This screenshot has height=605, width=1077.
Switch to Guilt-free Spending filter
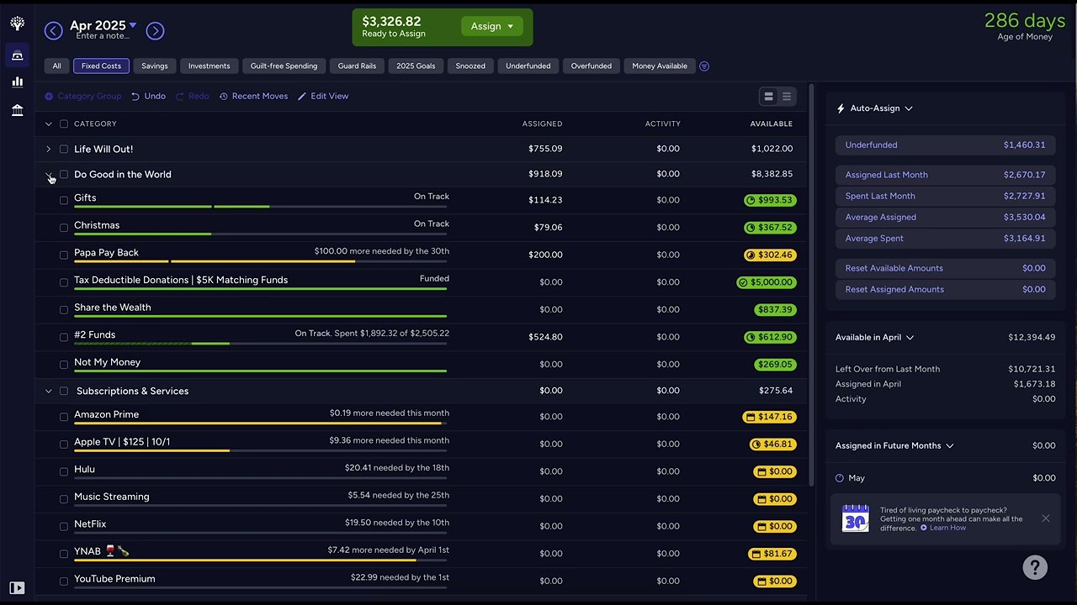[x=284, y=66]
